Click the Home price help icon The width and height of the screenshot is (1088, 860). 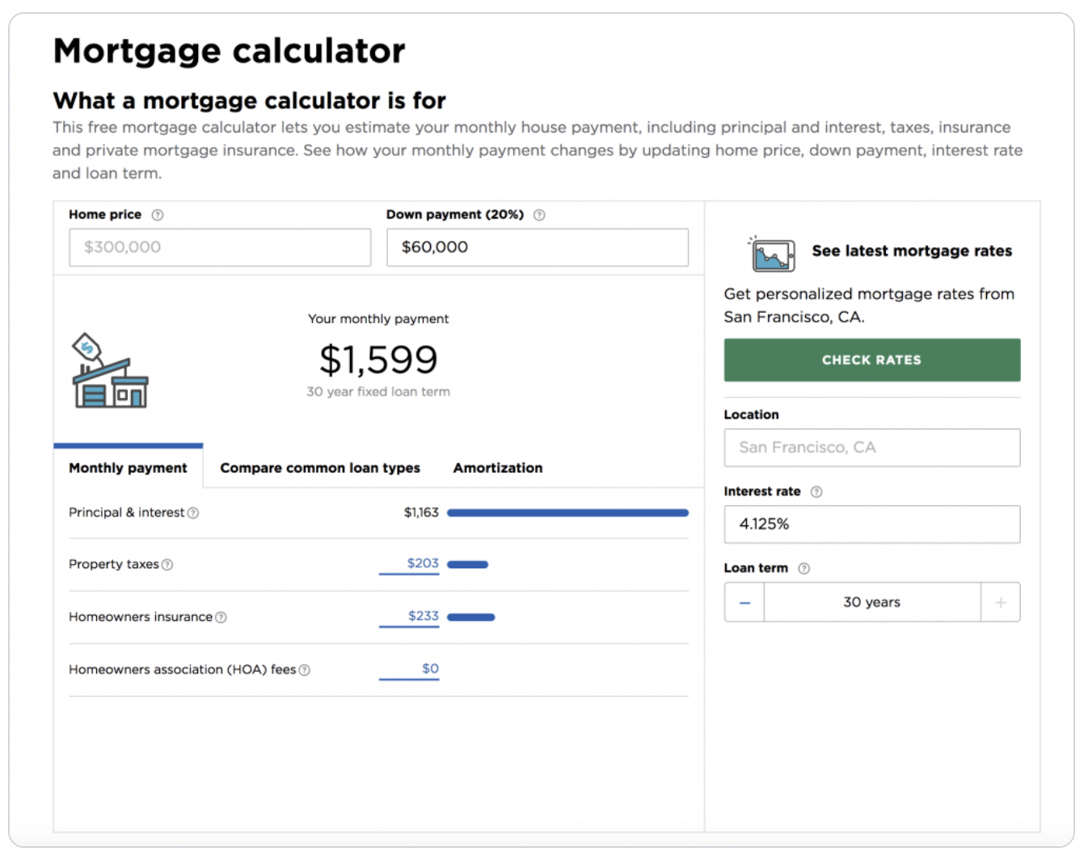pos(158,215)
